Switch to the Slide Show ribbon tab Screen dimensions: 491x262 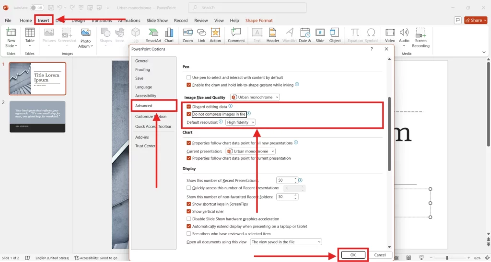pyautogui.click(x=157, y=21)
